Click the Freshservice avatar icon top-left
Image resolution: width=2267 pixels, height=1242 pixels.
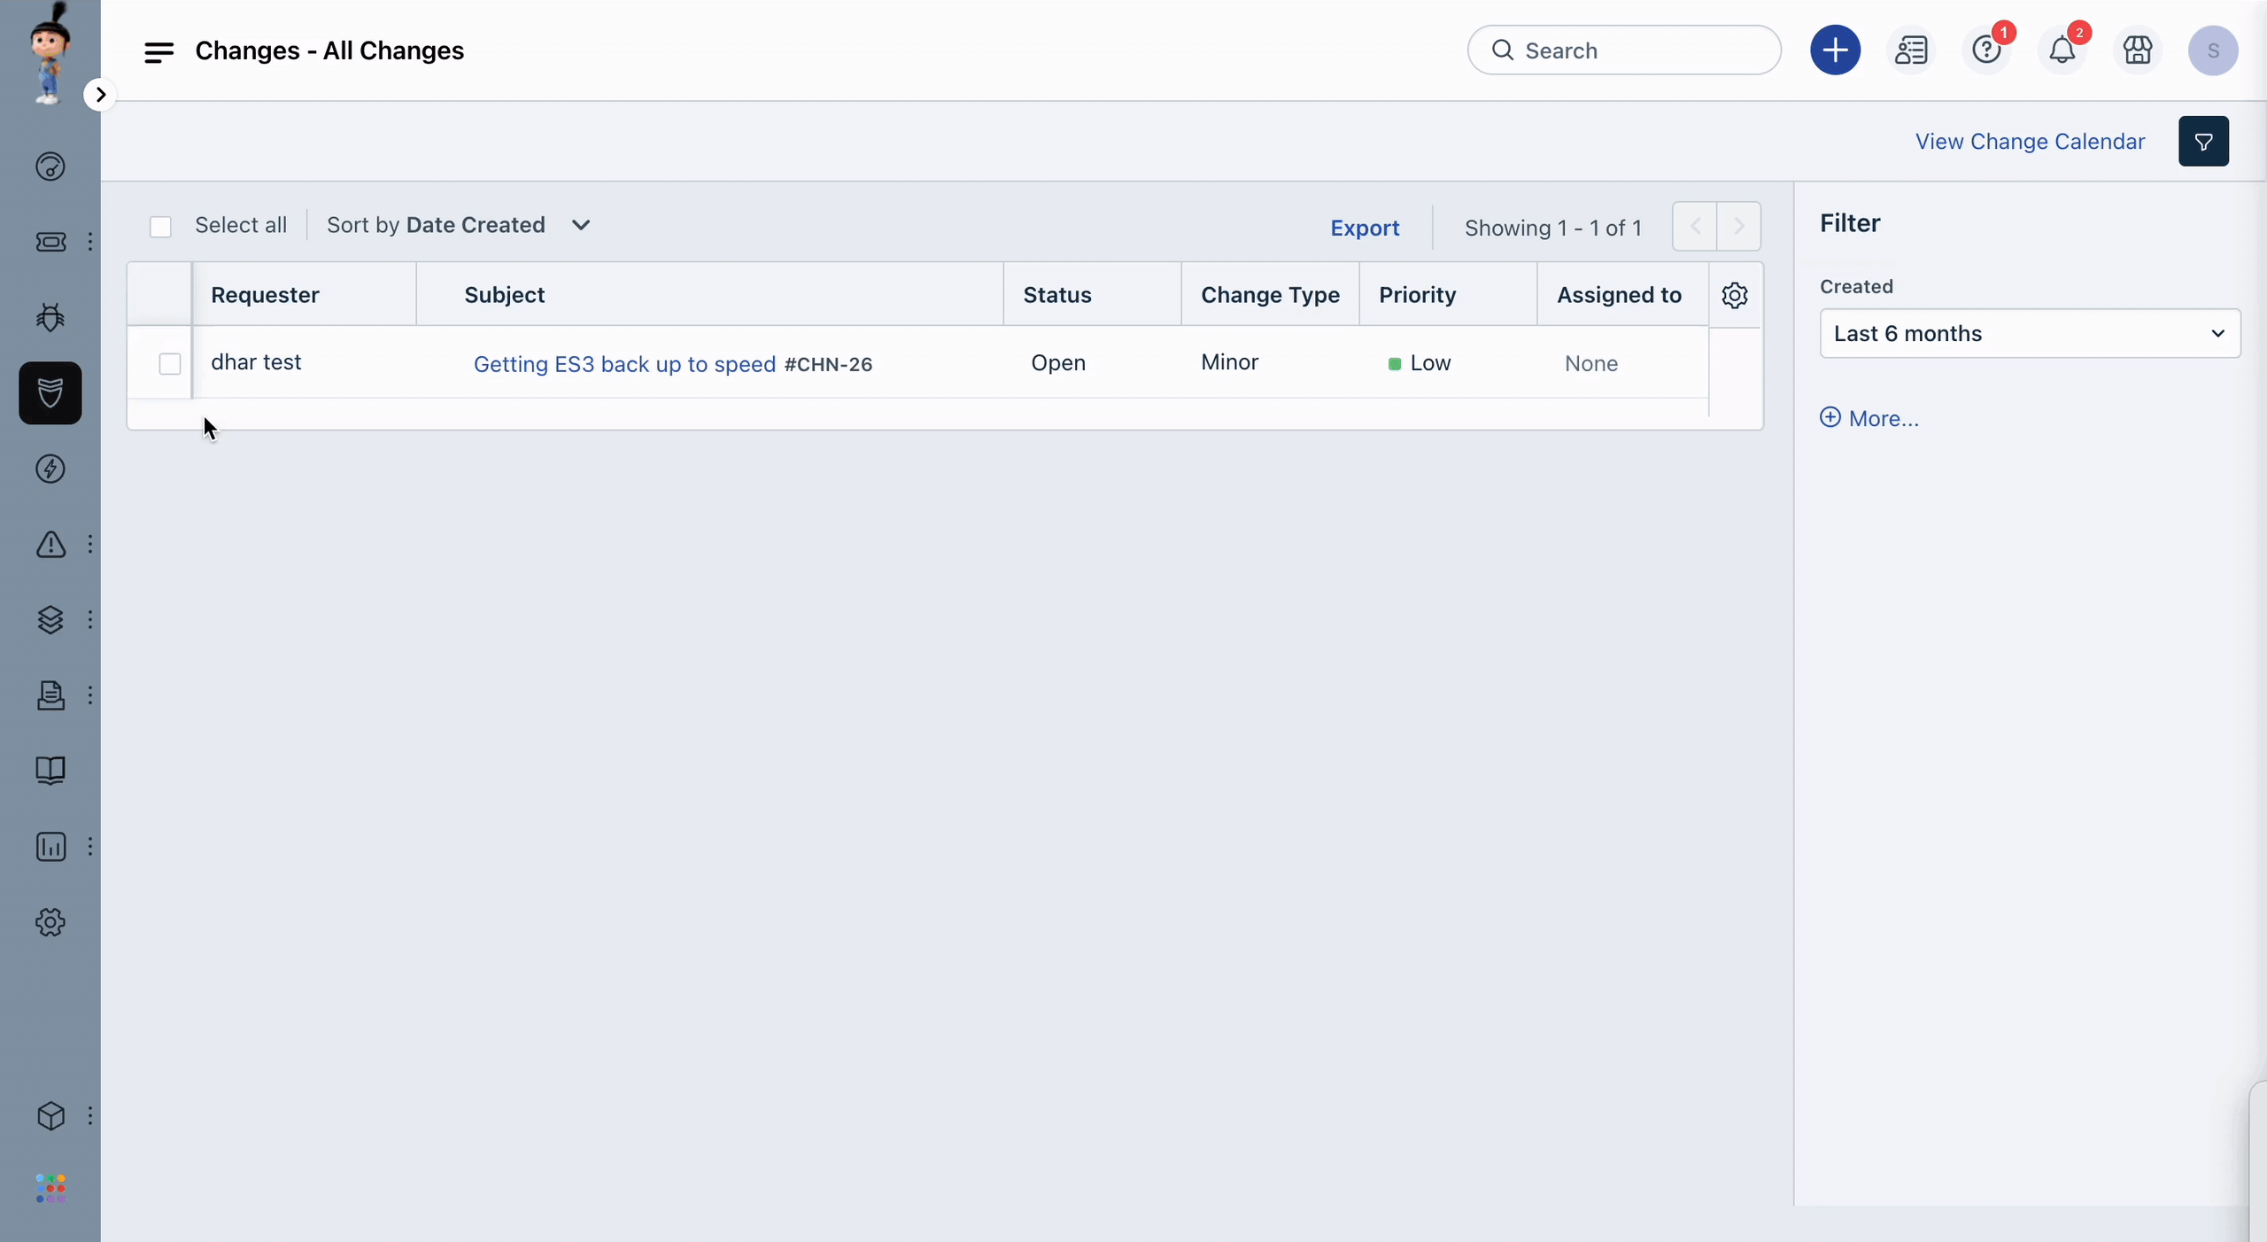click(x=49, y=49)
